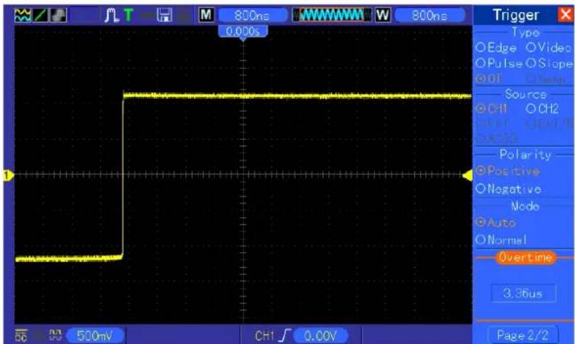Select Pulse trigger type

[498, 63]
